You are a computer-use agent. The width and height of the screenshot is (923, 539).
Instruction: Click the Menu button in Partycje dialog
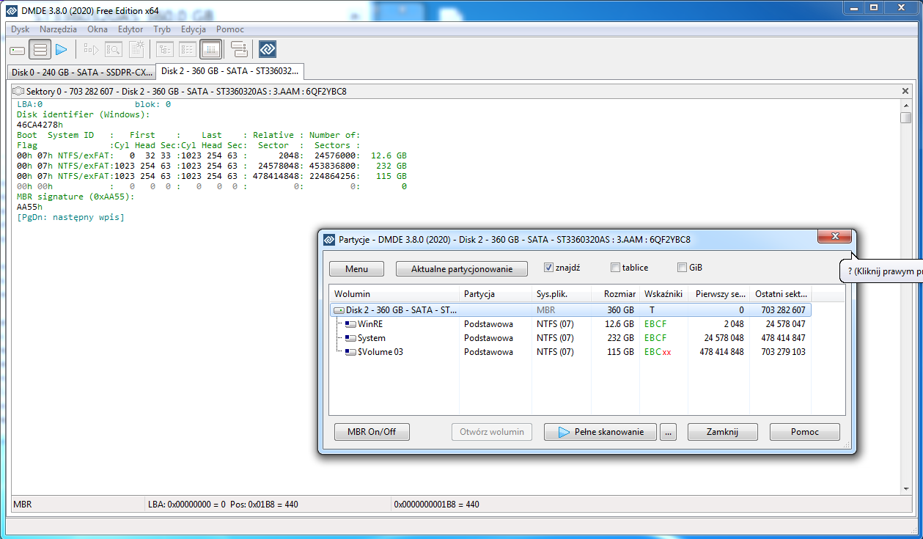pyautogui.click(x=356, y=269)
